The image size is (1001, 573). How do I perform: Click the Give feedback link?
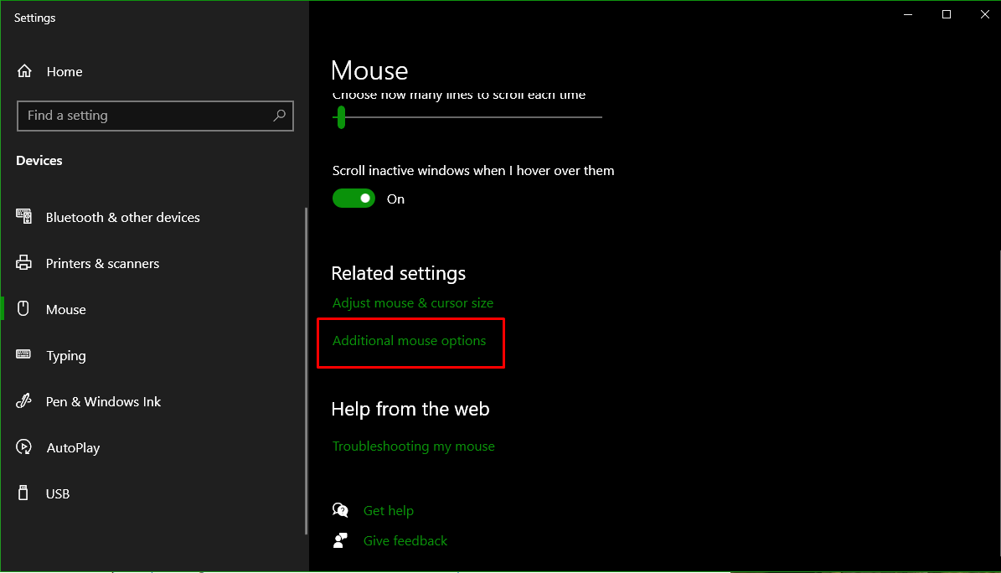(x=405, y=540)
